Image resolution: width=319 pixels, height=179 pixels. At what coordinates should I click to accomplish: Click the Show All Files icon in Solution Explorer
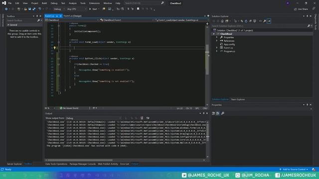coord(255,21)
